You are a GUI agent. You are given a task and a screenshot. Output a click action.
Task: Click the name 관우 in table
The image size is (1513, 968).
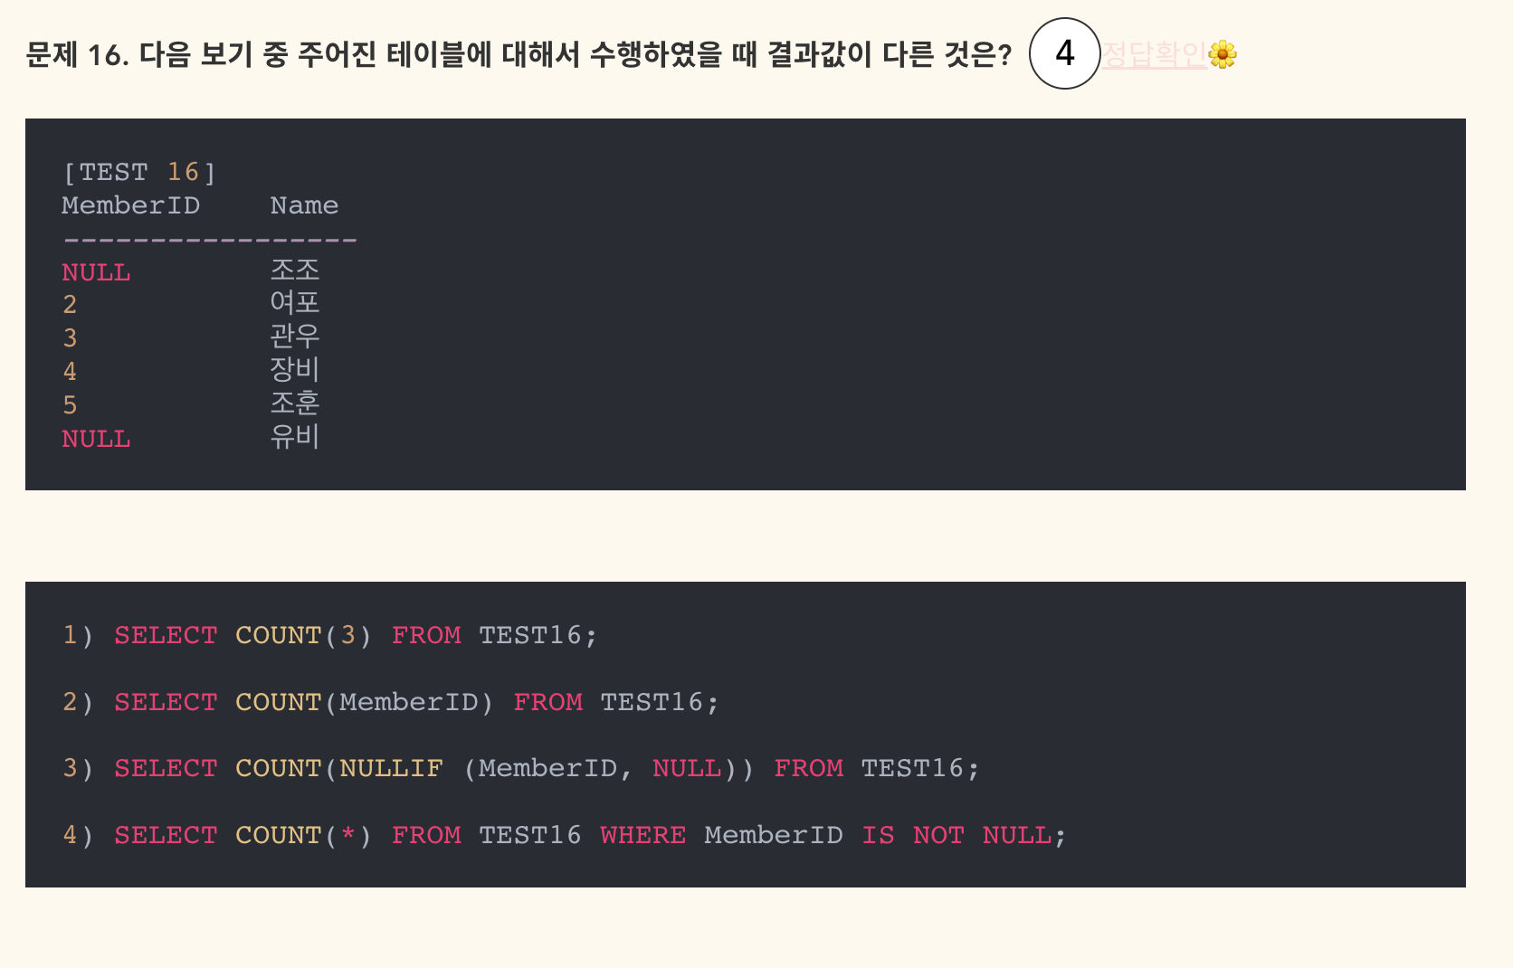click(295, 337)
